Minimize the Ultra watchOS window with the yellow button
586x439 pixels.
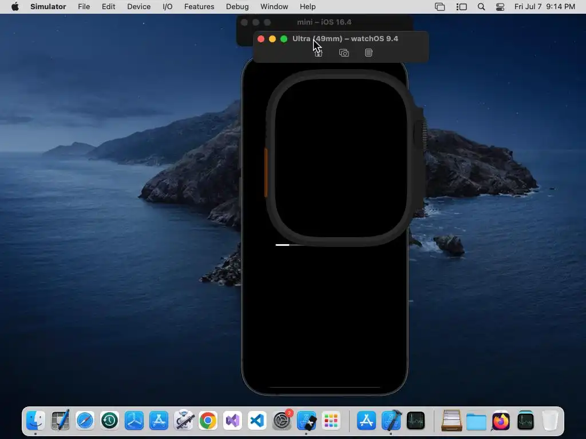tap(272, 39)
